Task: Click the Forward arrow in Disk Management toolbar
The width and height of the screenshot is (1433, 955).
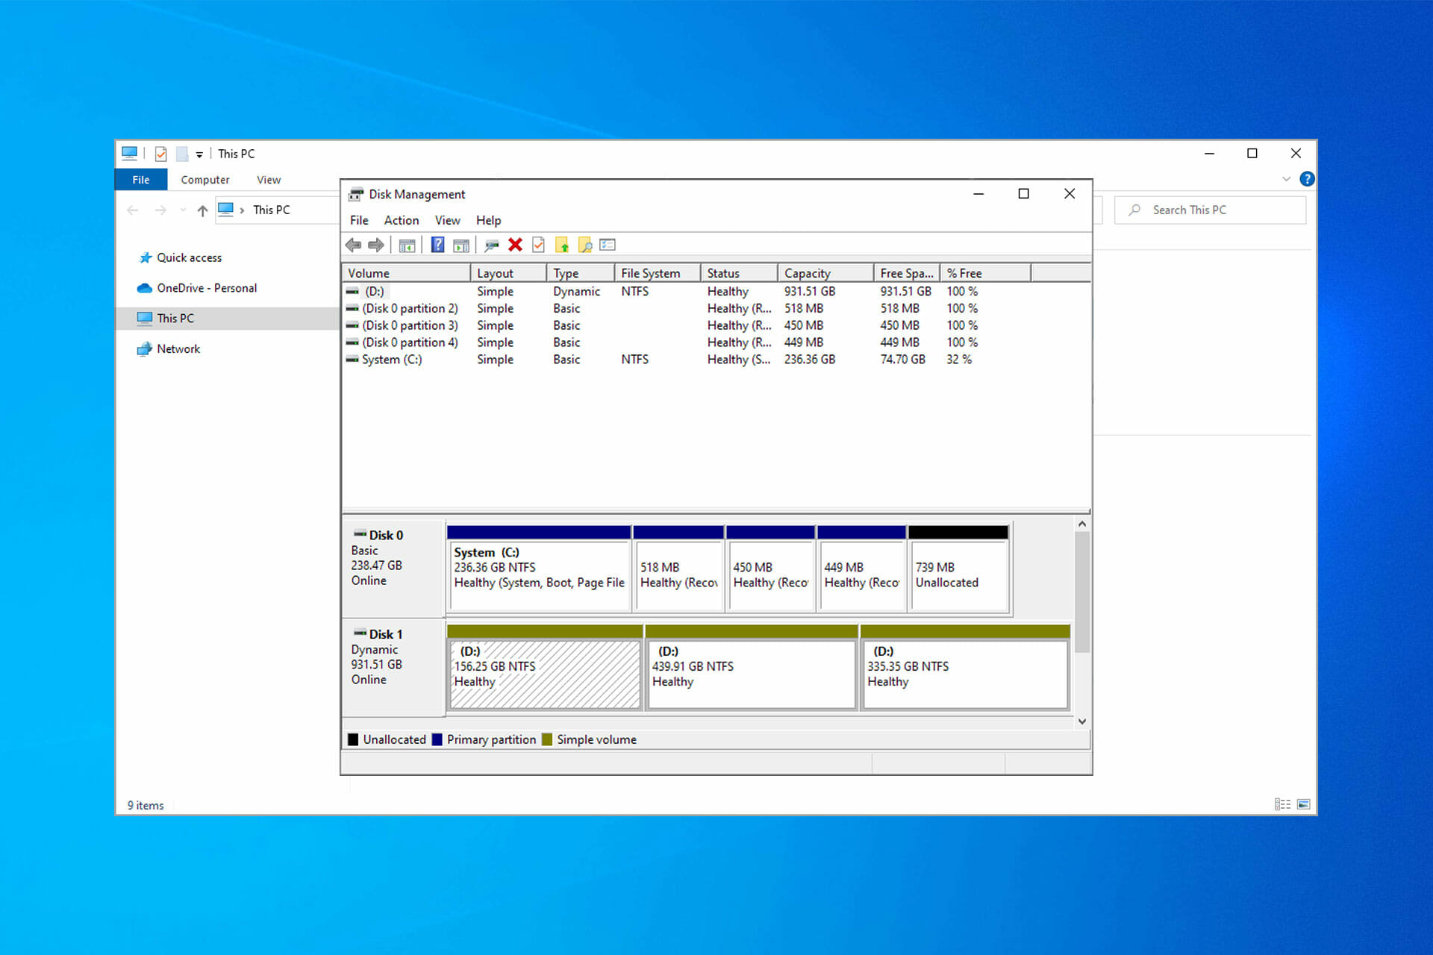Action: tap(376, 245)
